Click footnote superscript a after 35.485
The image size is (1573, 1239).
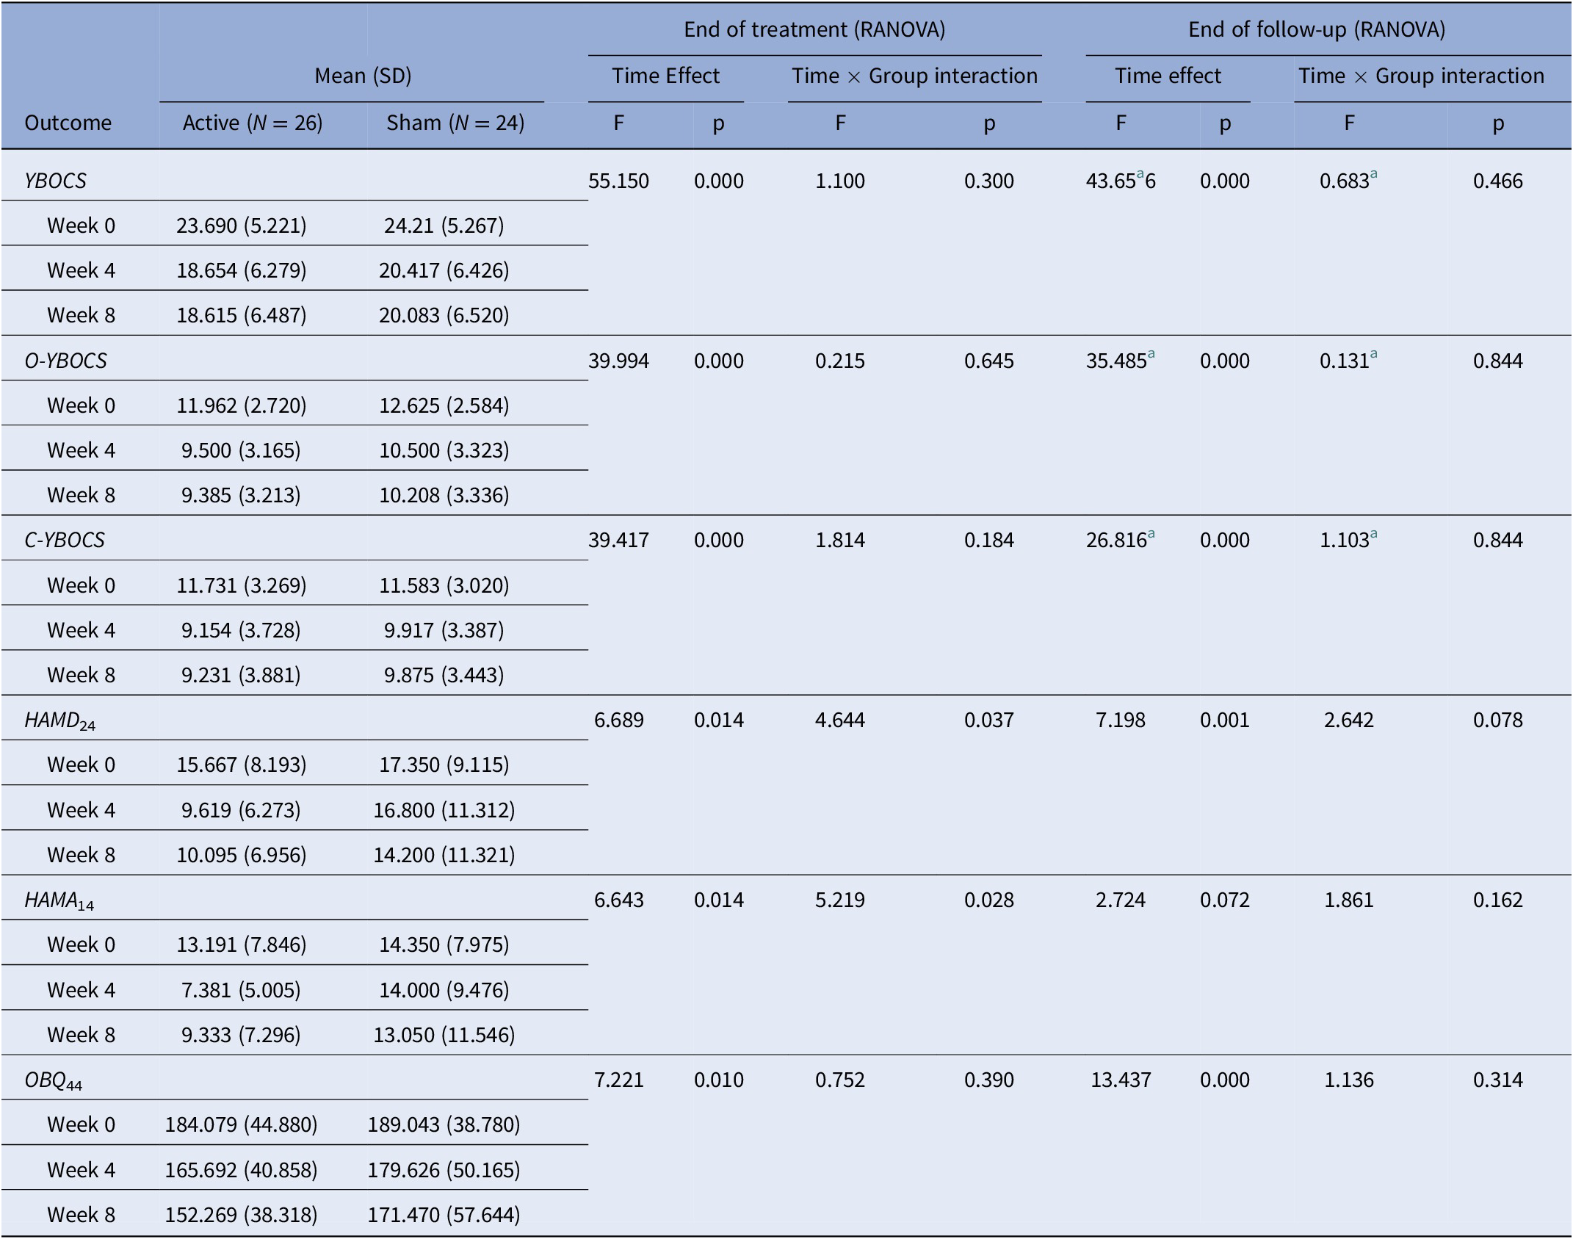point(1151,355)
